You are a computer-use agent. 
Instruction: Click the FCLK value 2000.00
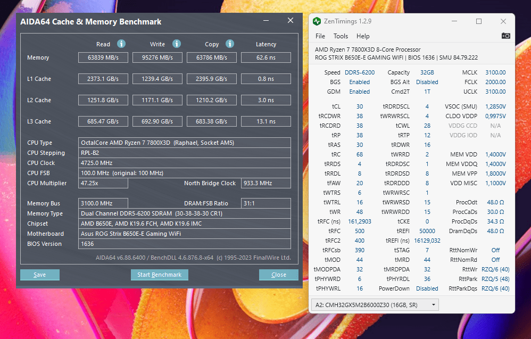495,82
